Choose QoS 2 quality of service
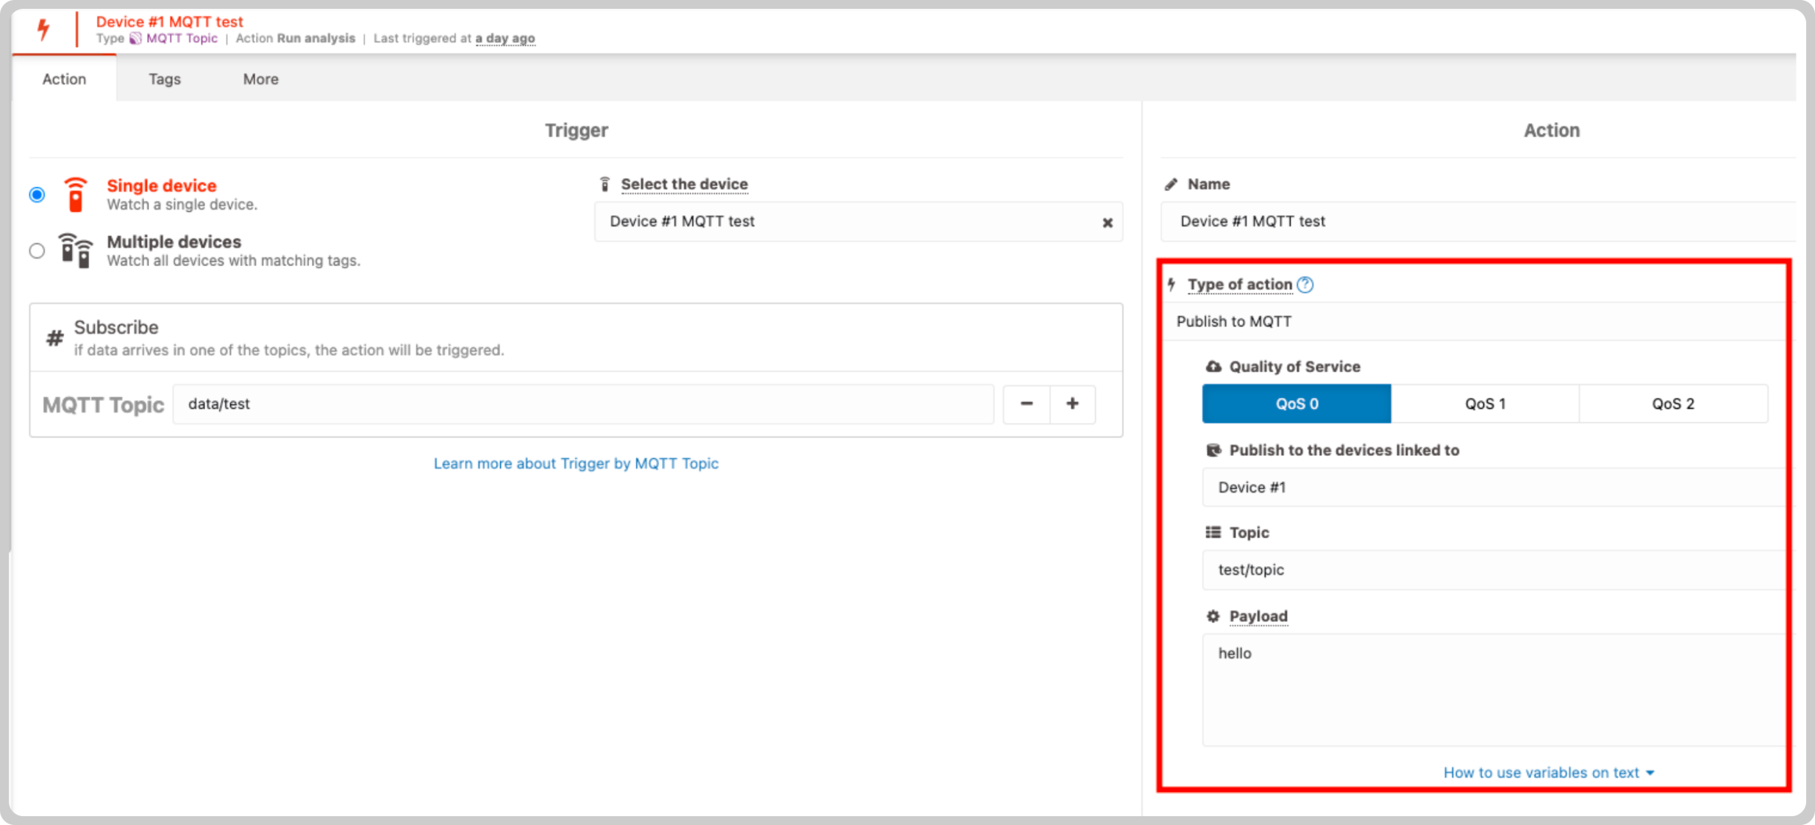 tap(1673, 404)
